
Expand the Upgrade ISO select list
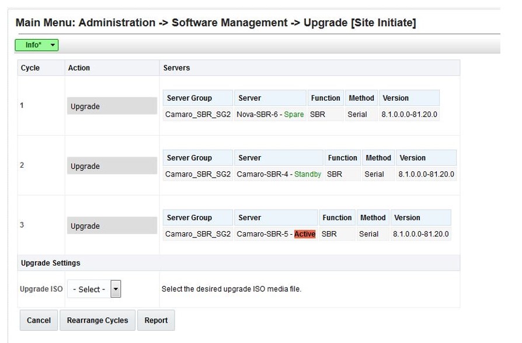click(x=93, y=289)
